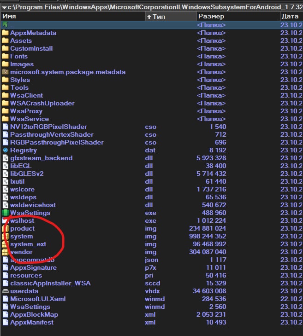Click the AppxManifest xml file icon
This screenshot has width=303, height=336.
coord(6,322)
